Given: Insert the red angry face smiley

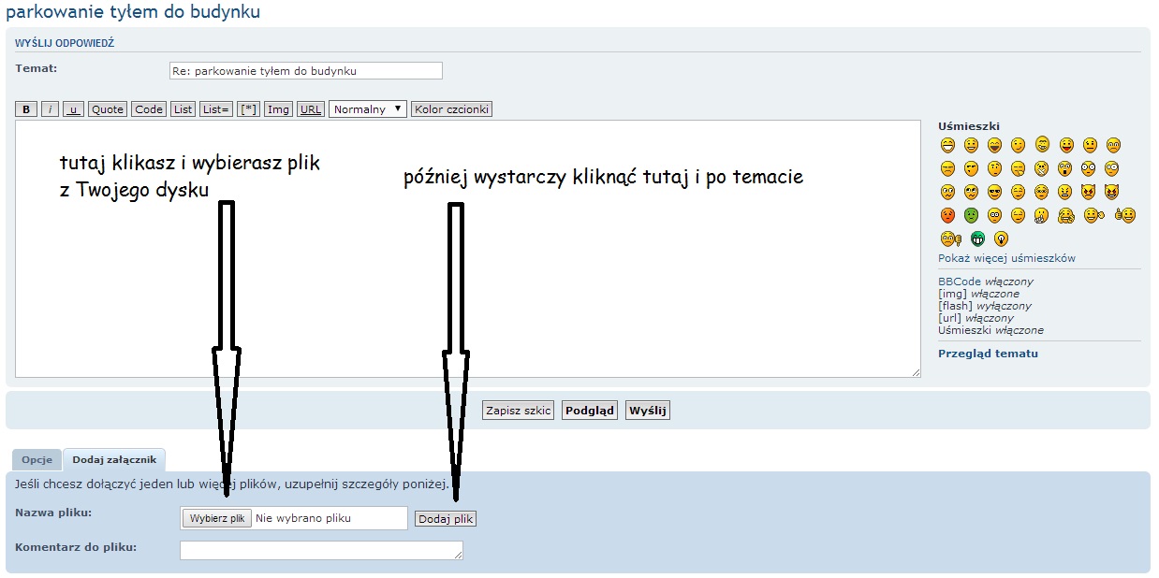Looking at the screenshot, I should click(x=947, y=215).
